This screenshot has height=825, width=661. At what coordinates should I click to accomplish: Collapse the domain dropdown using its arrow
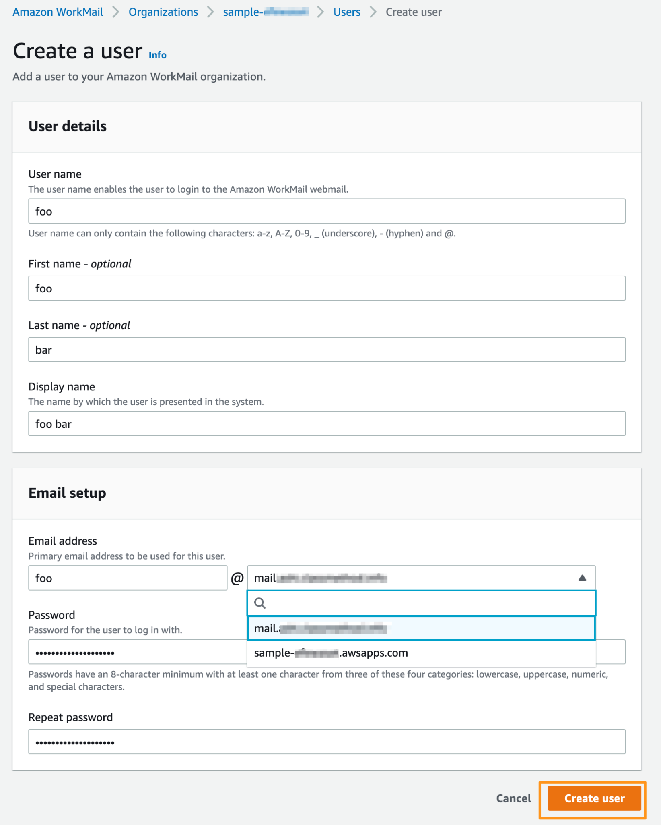pos(583,578)
